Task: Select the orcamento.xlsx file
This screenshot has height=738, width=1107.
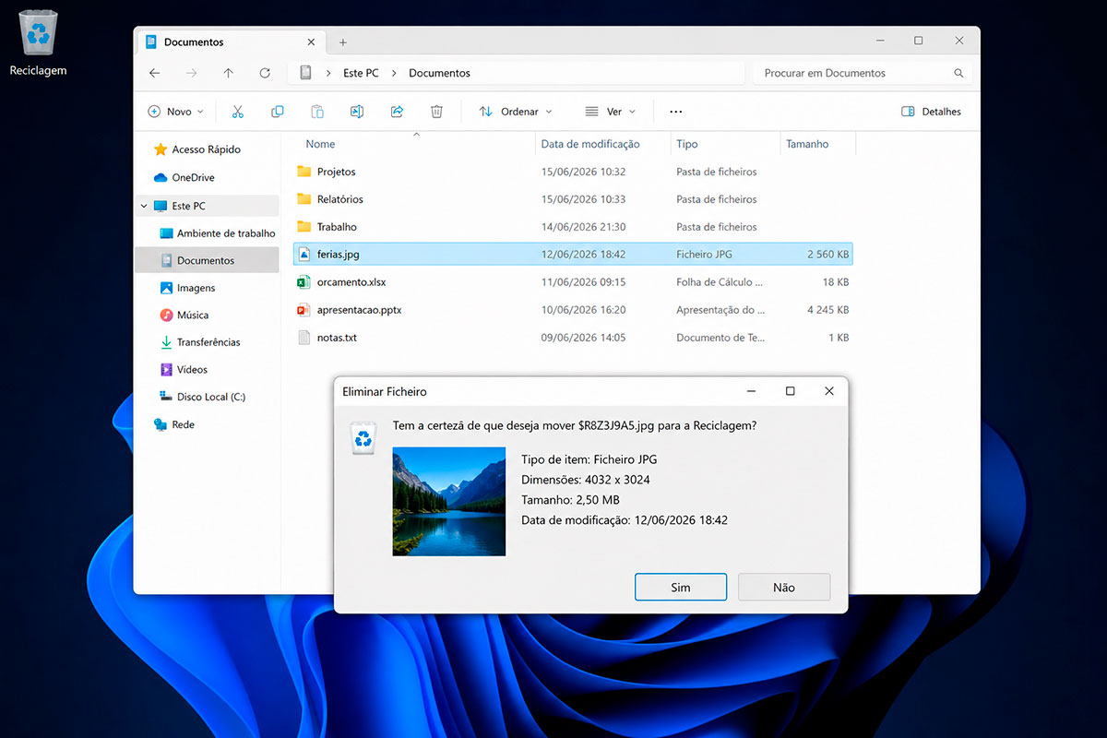Action: pos(573,282)
